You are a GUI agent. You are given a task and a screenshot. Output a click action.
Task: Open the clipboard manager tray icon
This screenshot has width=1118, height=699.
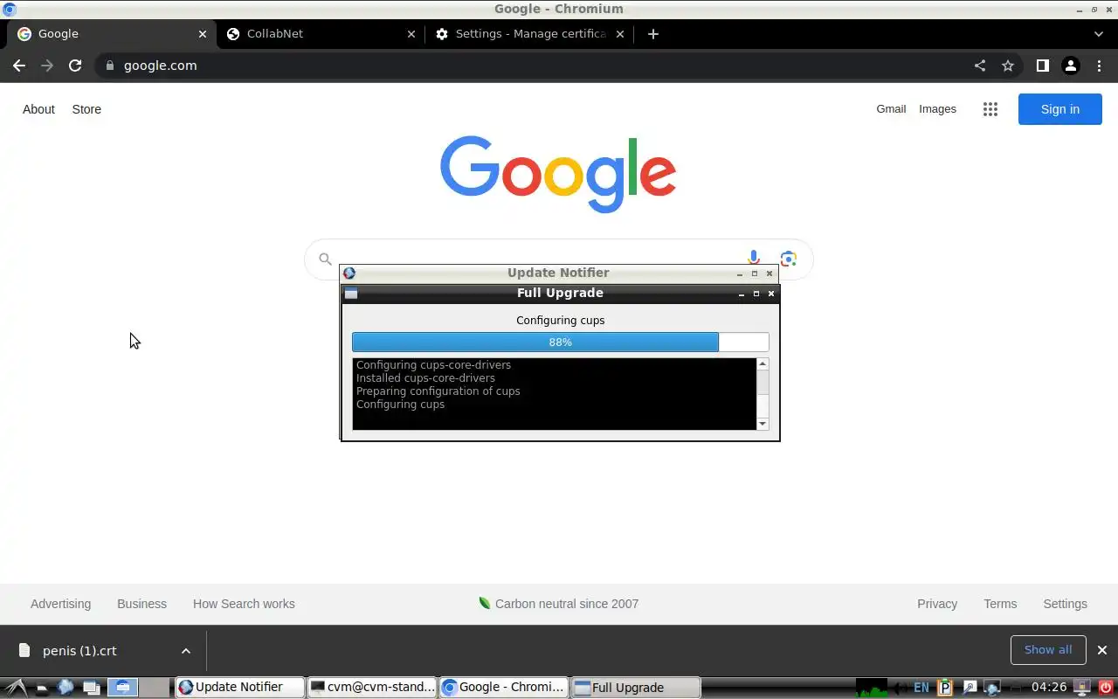click(x=944, y=688)
